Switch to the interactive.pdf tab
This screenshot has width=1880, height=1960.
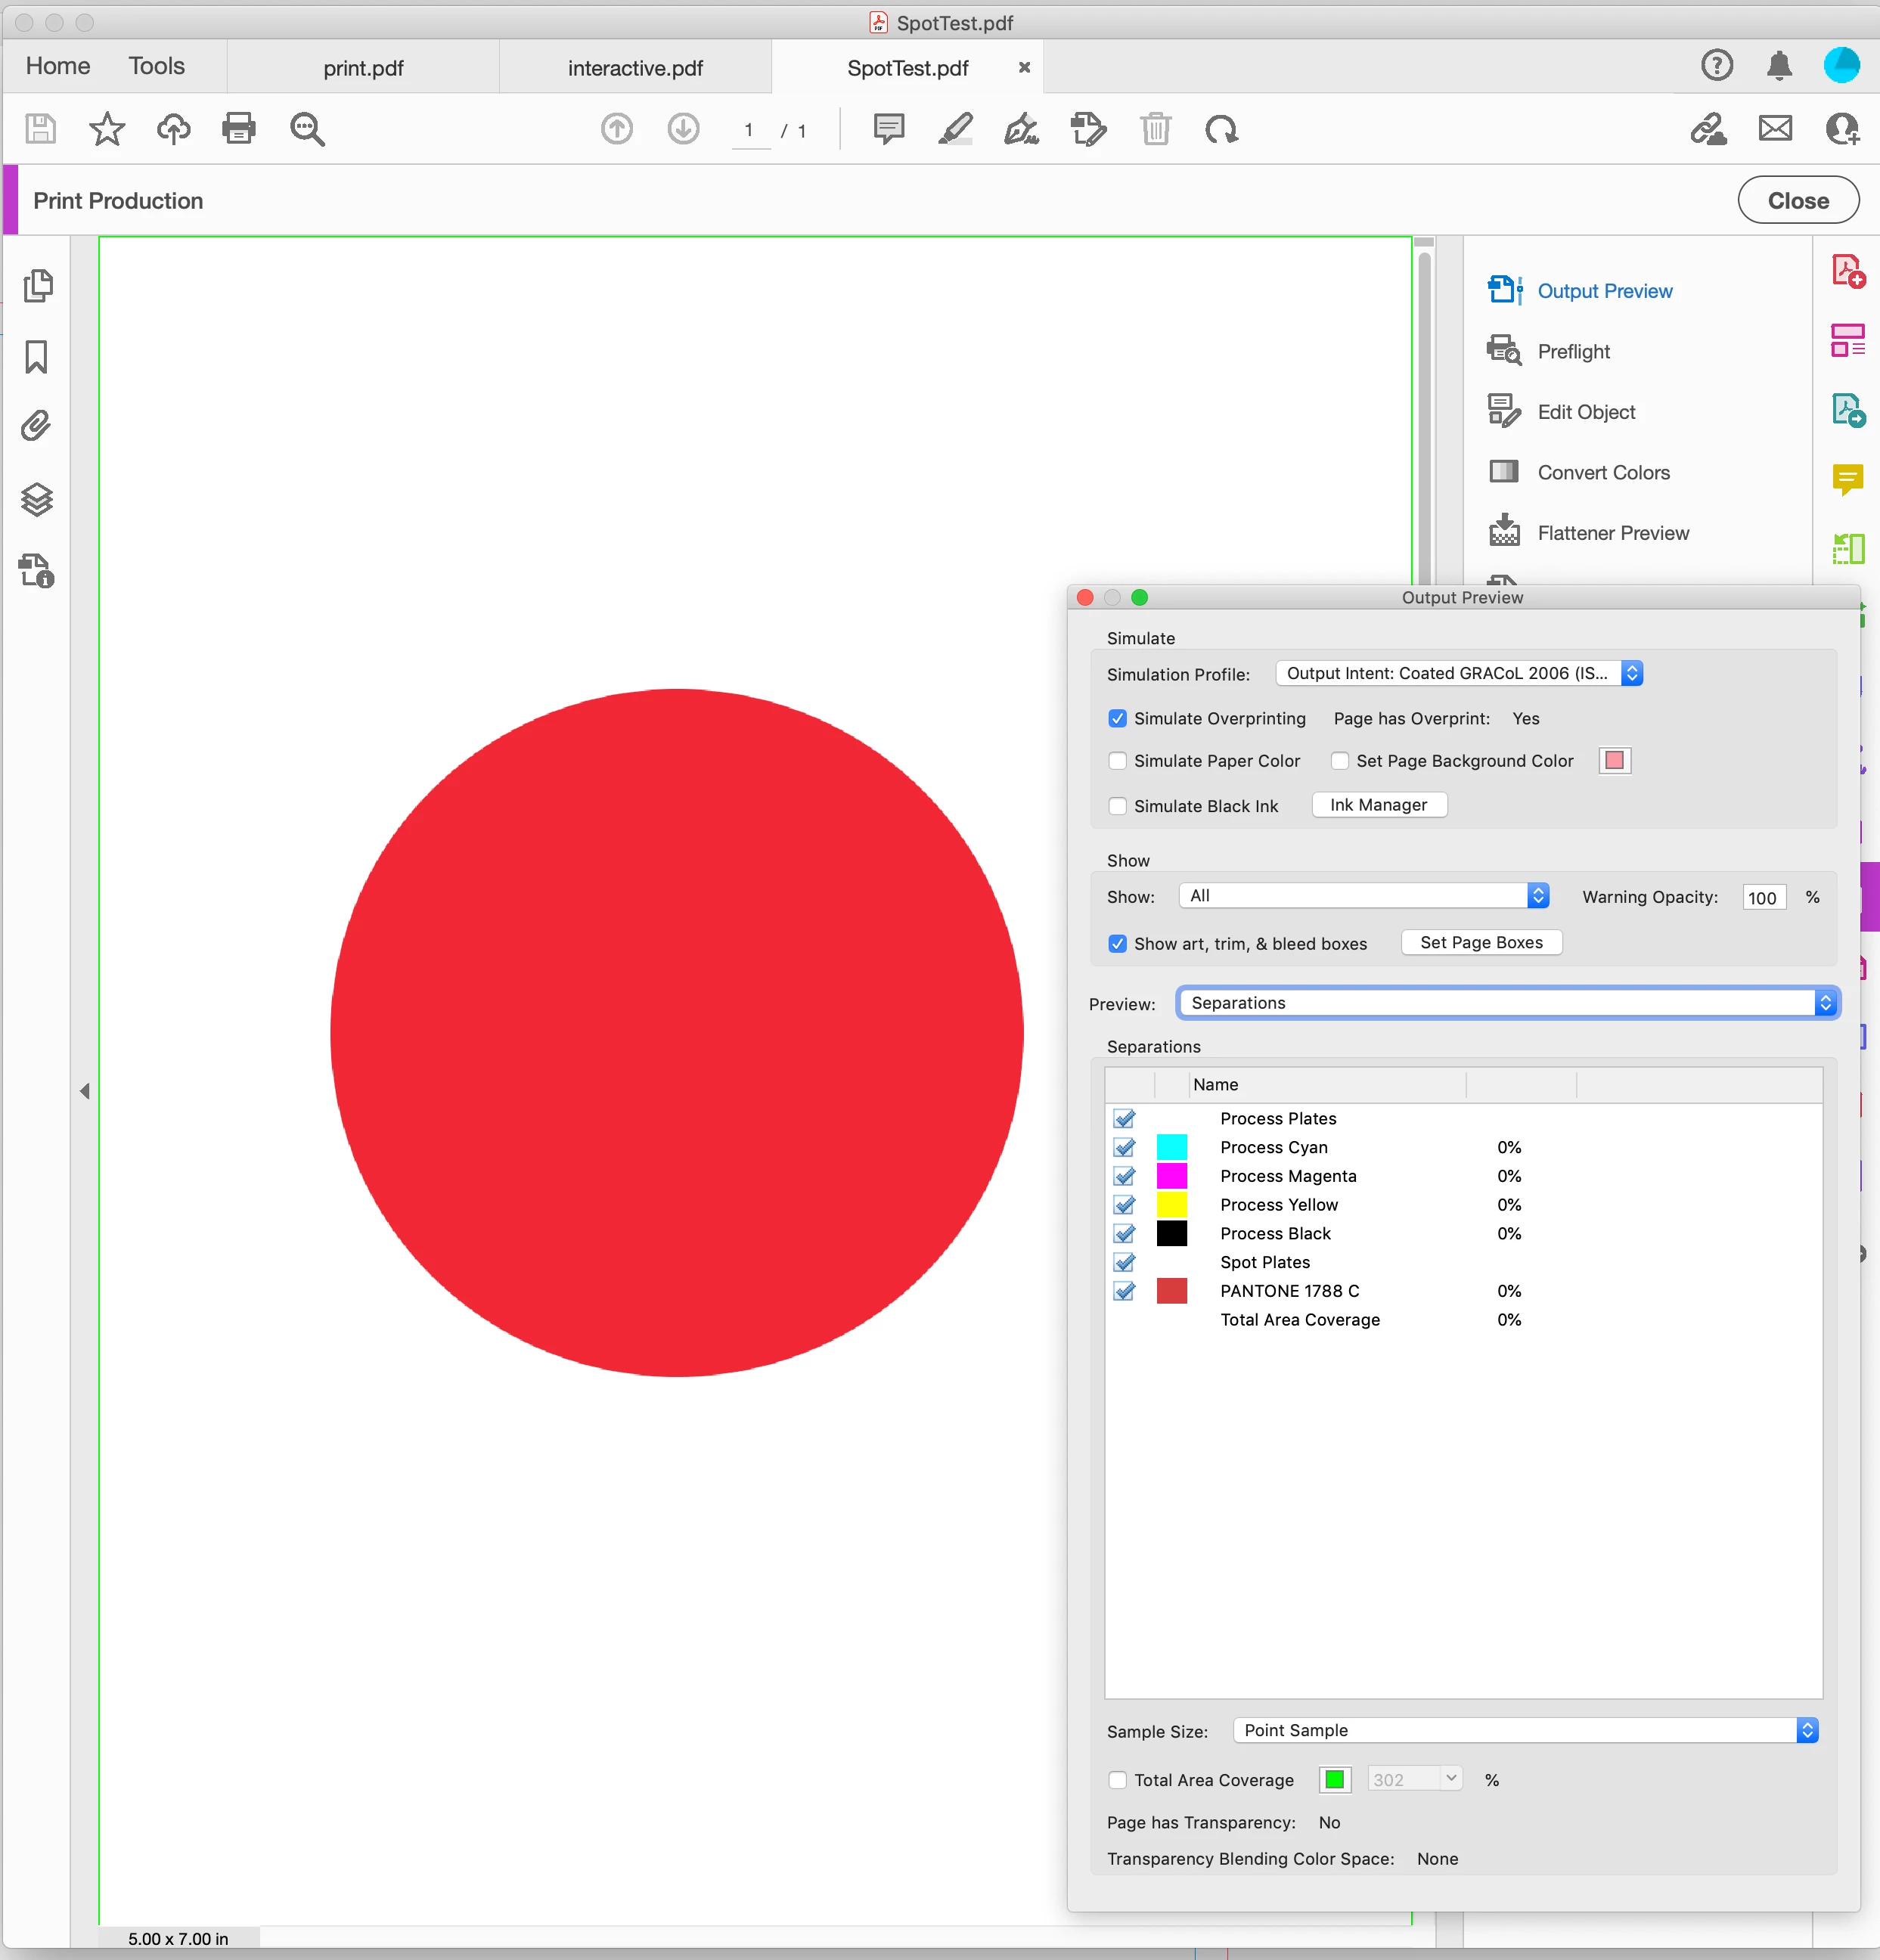pos(635,68)
